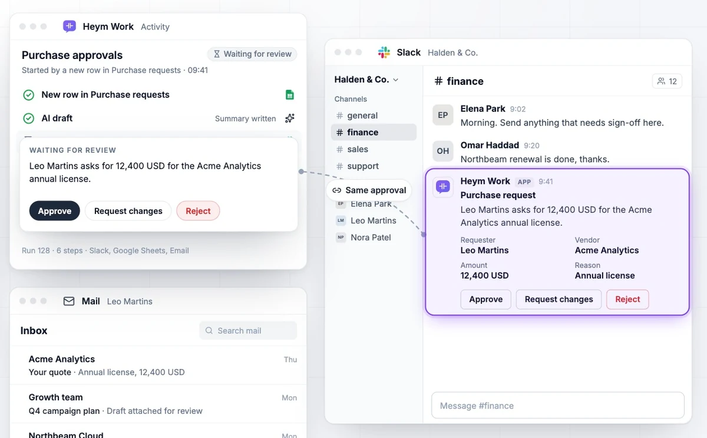The image size is (707, 438).
Task: Click Elena Park's message about sign-off
Action: (x=562, y=123)
